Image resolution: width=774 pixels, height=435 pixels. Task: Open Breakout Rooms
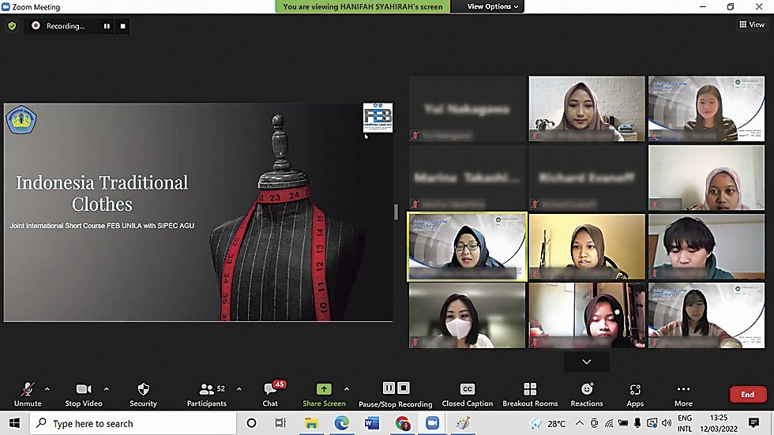pos(530,395)
